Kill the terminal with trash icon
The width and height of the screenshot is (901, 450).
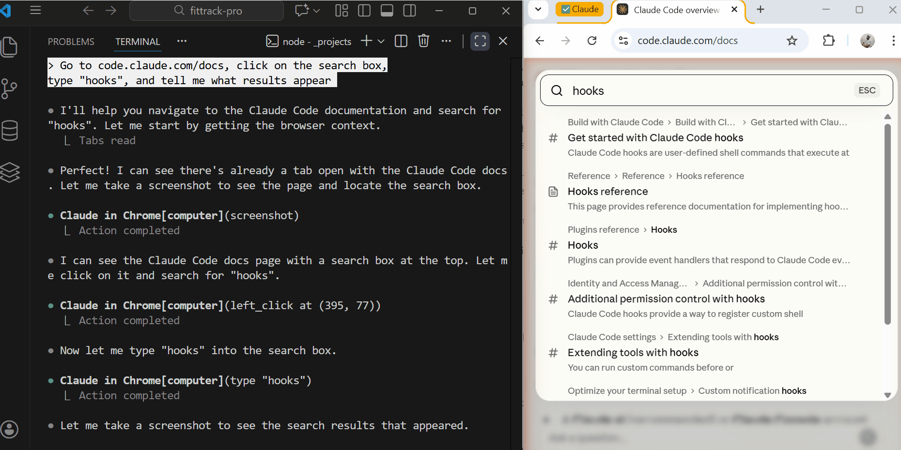click(424, 41)
